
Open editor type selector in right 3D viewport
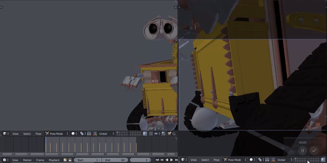coord(184,160)
